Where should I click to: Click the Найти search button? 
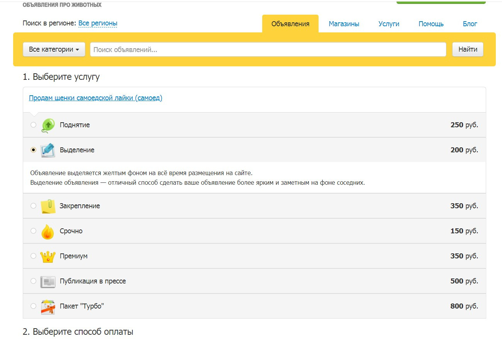[468, 49]
